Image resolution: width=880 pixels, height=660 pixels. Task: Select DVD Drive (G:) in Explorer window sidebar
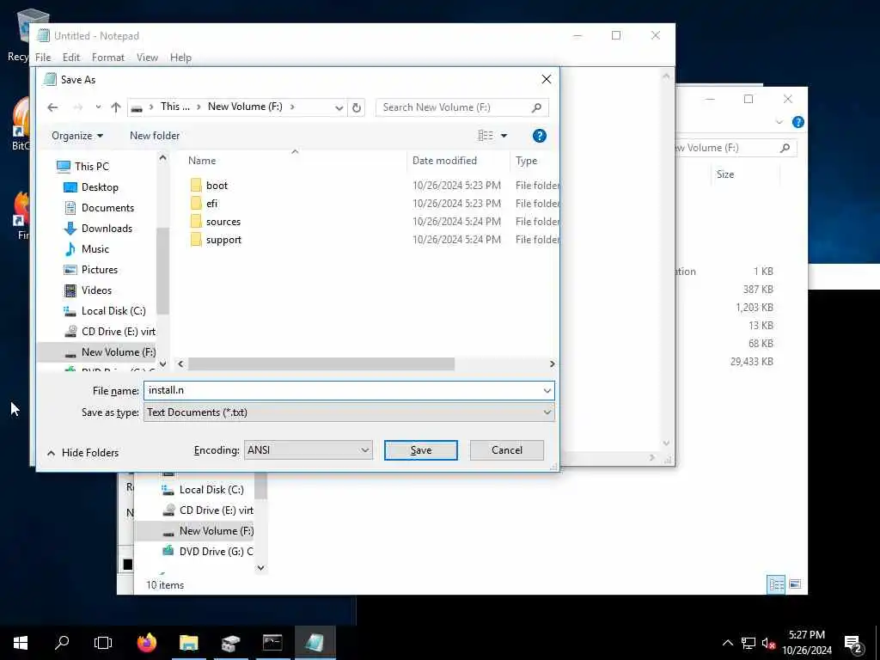[x=208, y=551]
